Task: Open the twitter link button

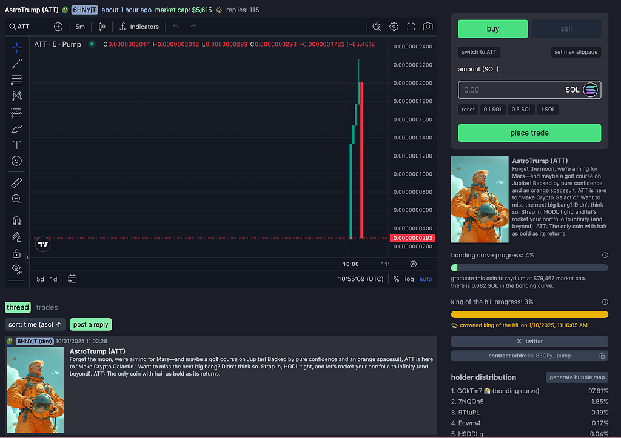Action: point(529,341)
